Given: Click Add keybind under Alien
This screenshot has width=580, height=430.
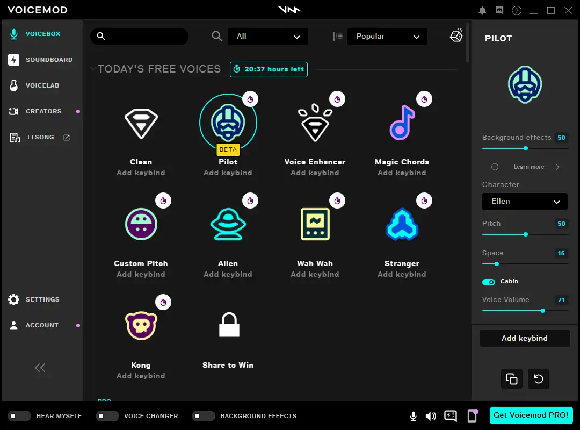Looking at the screenshot, I should click(228, 274).
